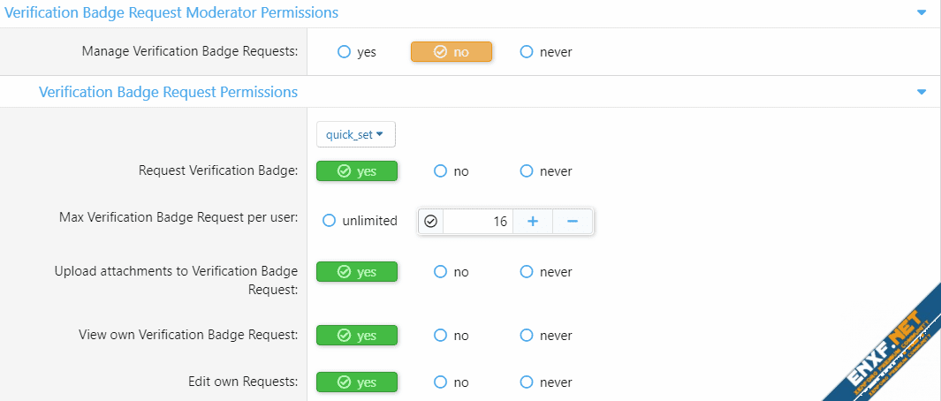
Task: Collapse Verification Badge Request Moderator Permissions arrow
Action: (922, 13)
